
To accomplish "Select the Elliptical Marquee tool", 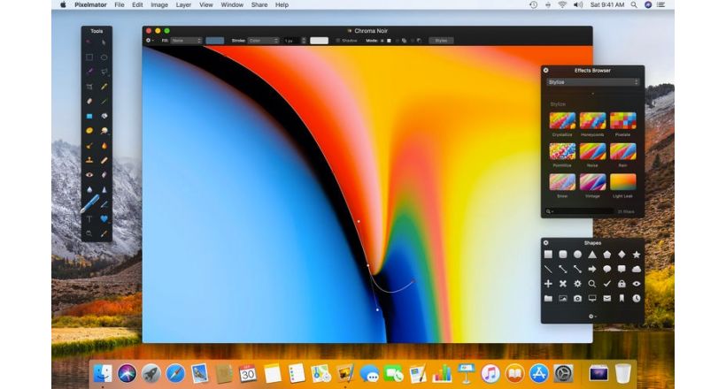I will pyautogui.click(x=104, y=57).
